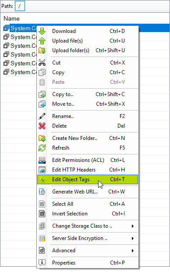This screenshot has width=170, height=272.
Task: Click the Rename pencil icon
Action: pyautogui.click(x=42, y=116)
